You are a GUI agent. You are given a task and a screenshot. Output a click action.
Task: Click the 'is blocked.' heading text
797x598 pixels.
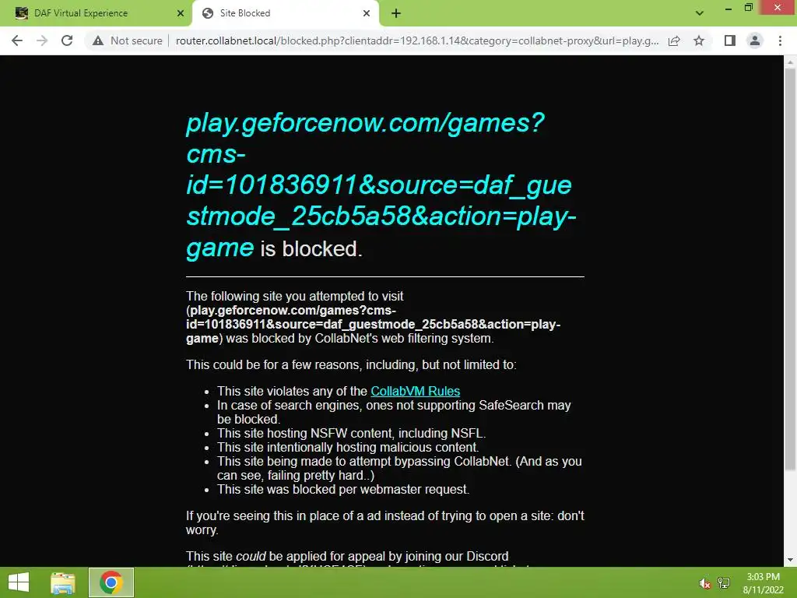point(311,248)
